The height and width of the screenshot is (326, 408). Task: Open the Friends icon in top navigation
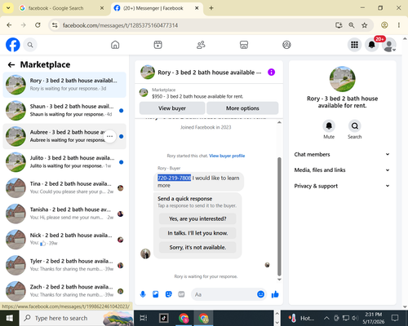(201, 45)
